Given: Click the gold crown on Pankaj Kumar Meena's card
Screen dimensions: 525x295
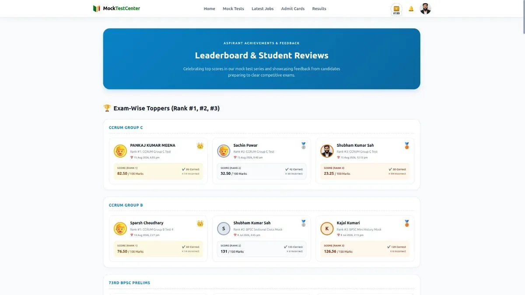Looking at the screenshot, I should coord(200,146).
